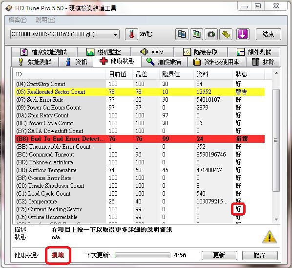Click the 資料 column header
This screenshot has width=292, height=268.
point(213,74)
